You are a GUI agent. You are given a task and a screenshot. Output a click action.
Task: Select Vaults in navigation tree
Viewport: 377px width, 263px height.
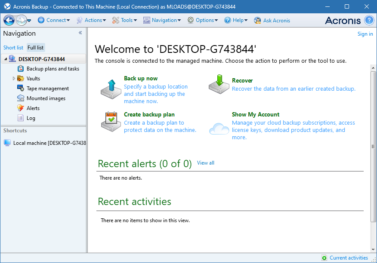coord(33,79)
